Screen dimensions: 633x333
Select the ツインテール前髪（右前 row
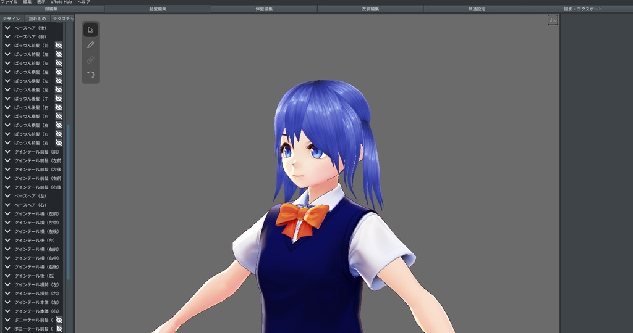[32, 178]
